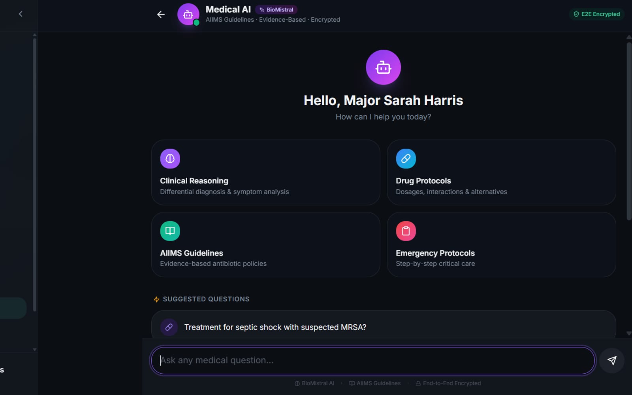Click the E2E Encrypted badge
632x395 pixels.
[x=596, y=14]
